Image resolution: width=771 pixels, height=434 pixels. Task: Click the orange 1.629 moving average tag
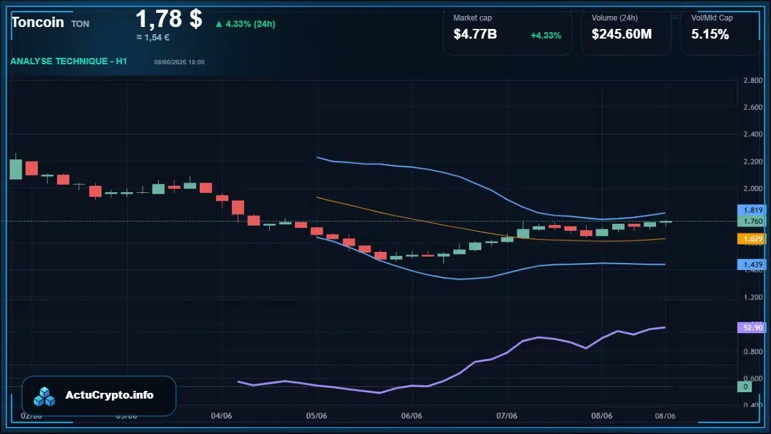[751, 239]
